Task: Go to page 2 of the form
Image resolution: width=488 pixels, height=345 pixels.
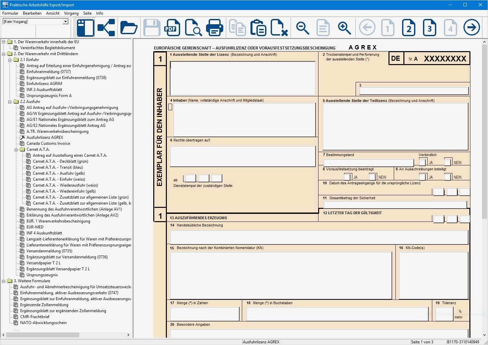Action: click(408, 28)
